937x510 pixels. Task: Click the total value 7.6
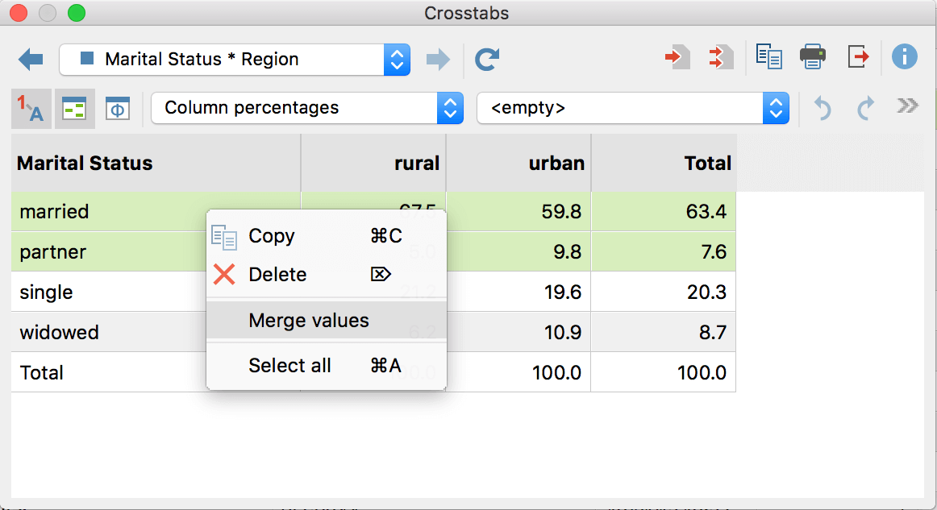[x=714, y=252]
